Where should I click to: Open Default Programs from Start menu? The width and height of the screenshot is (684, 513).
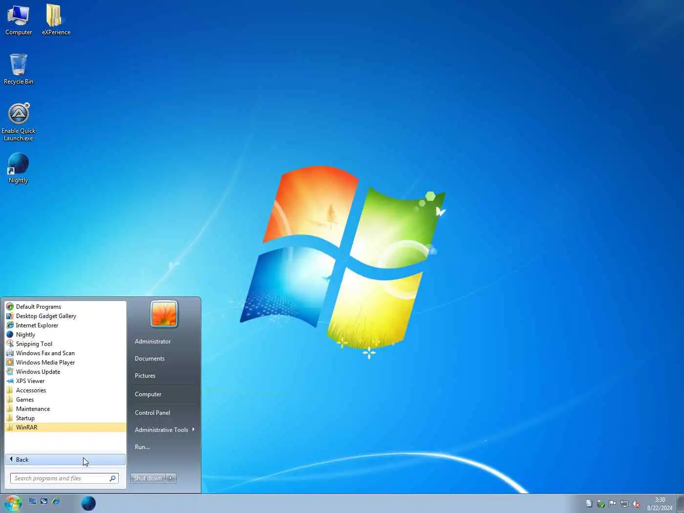click(x=65, y=307)
